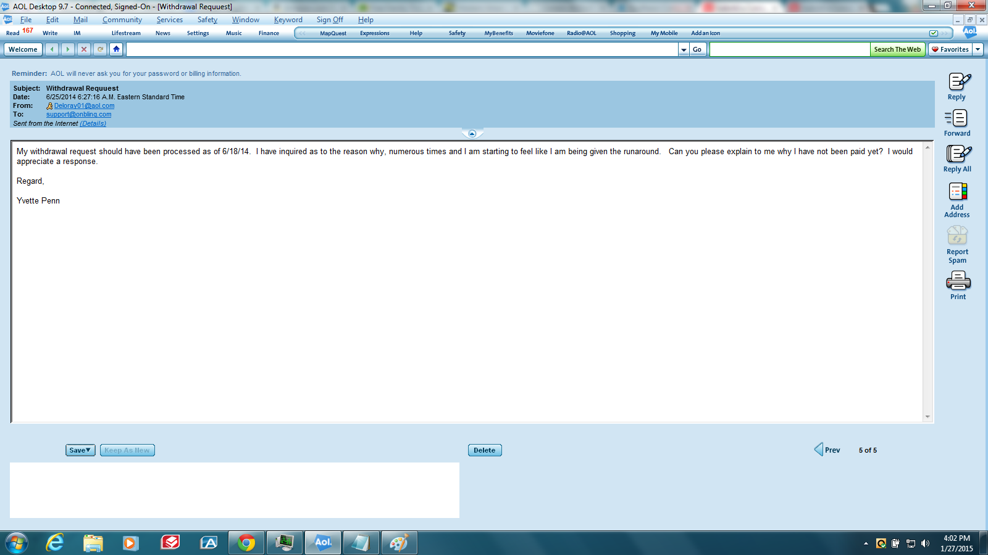Open the Services menu

click(170, 20)
